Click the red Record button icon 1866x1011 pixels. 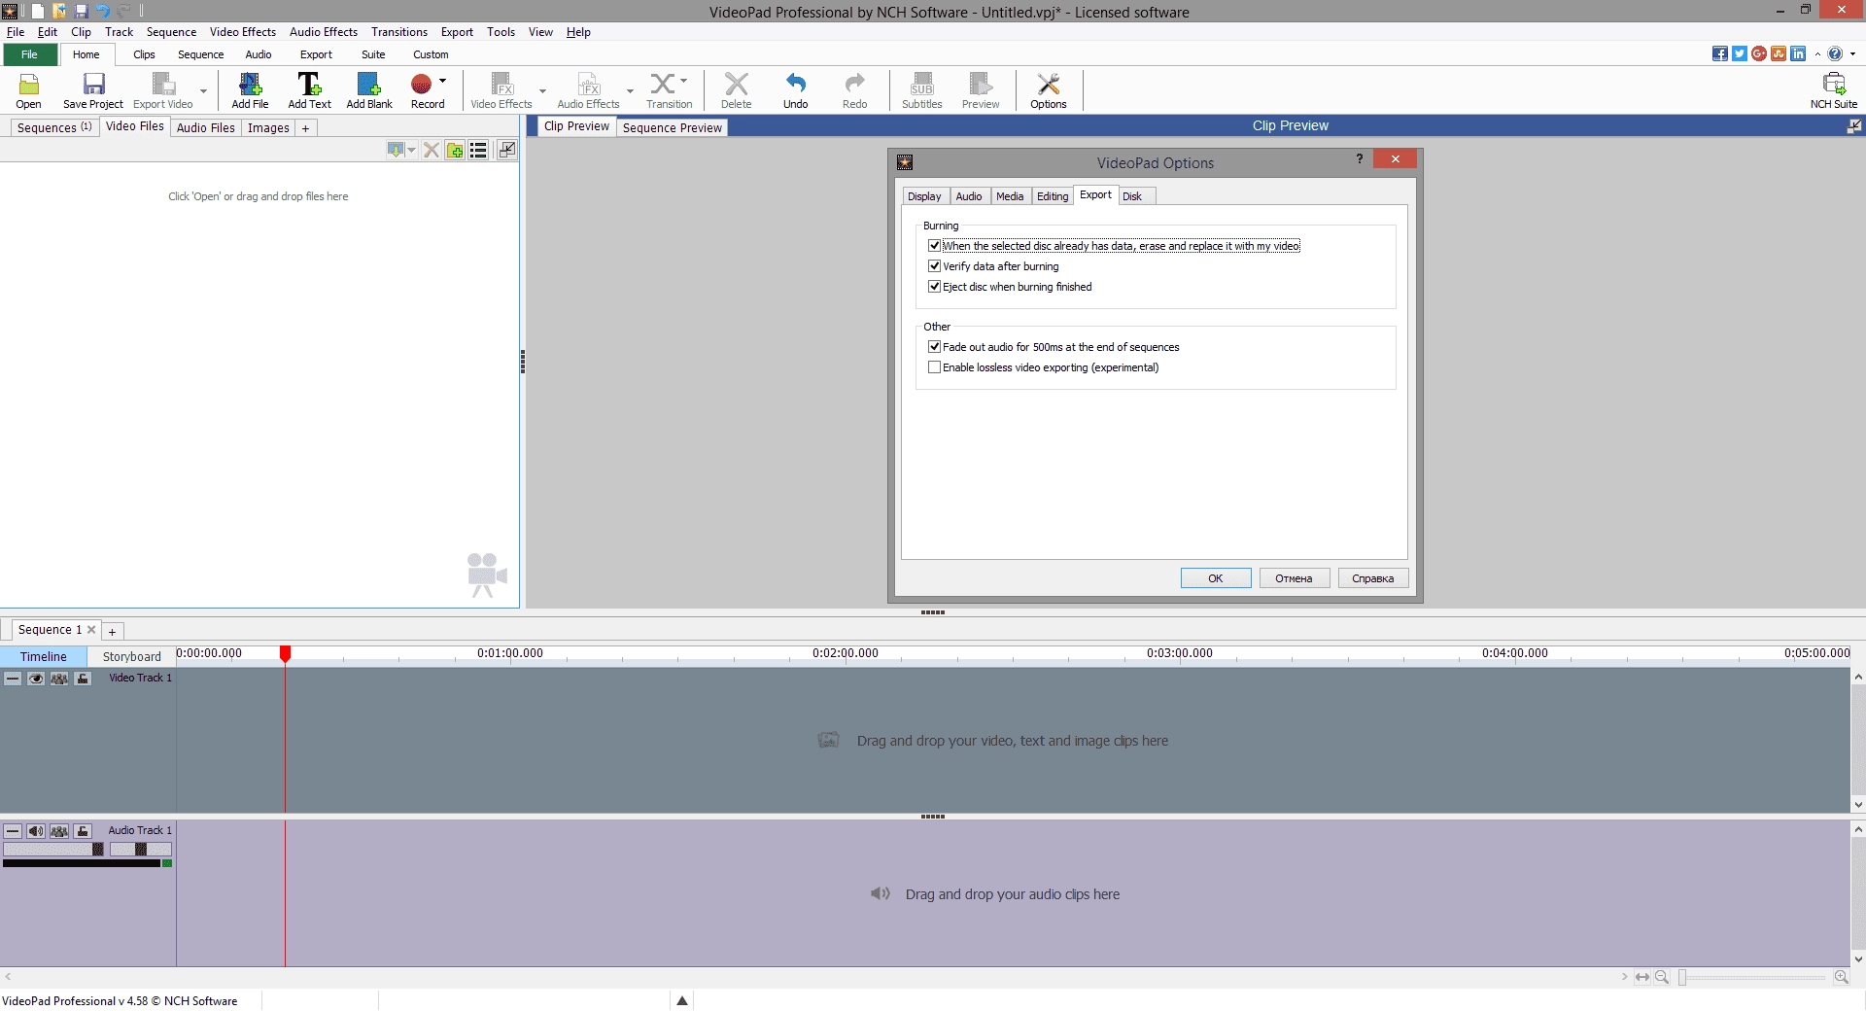click(x=421, y=84)
